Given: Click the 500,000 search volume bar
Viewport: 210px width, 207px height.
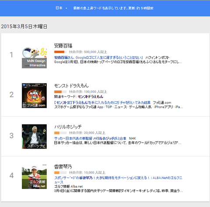Looking at the screenshot, I should [60, 52].
